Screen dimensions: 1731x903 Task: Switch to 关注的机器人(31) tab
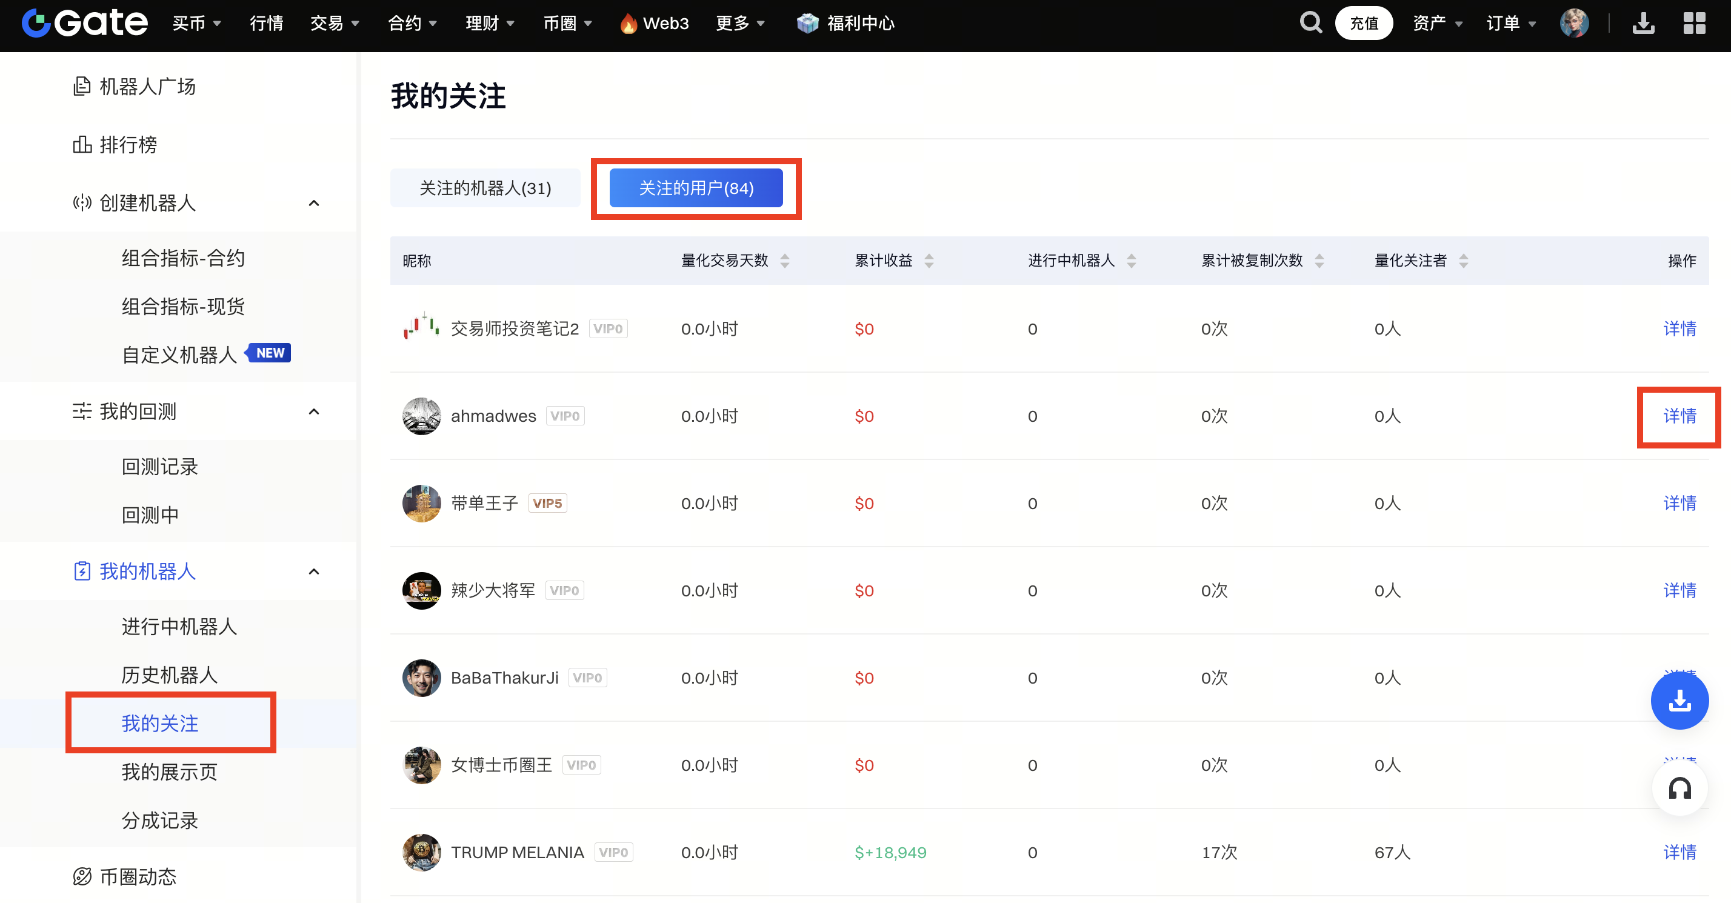click(485, 188)
